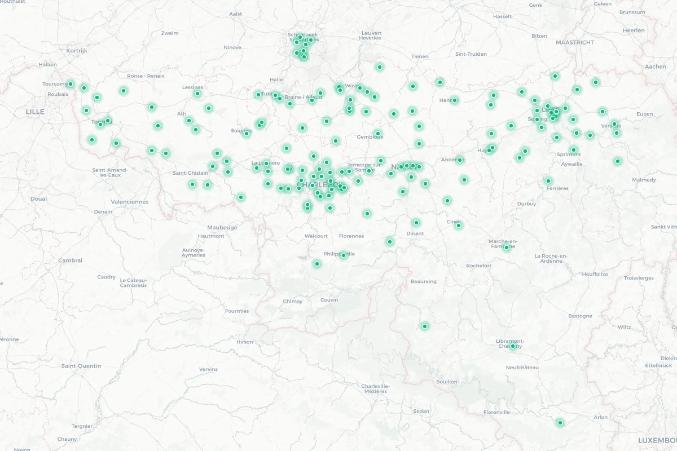Viewport: 677px width, 451px height.
Task: Click the Cambrai label
Action: point(71,260)
